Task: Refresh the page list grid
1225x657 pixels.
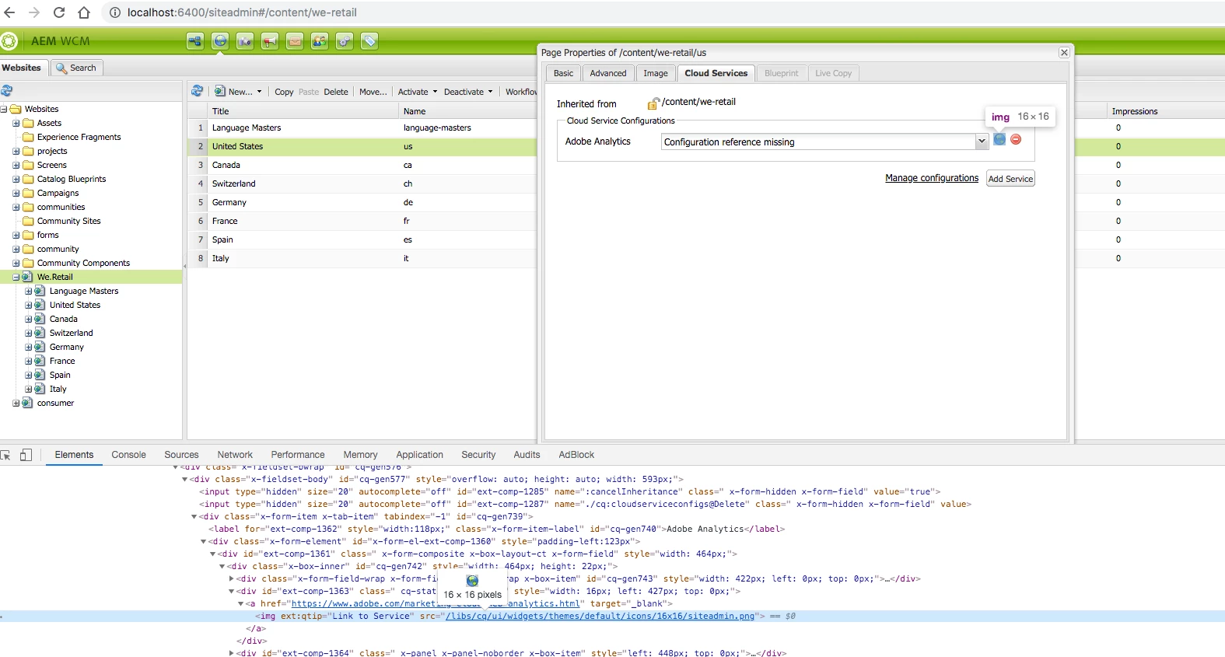Action: (197, 91)
